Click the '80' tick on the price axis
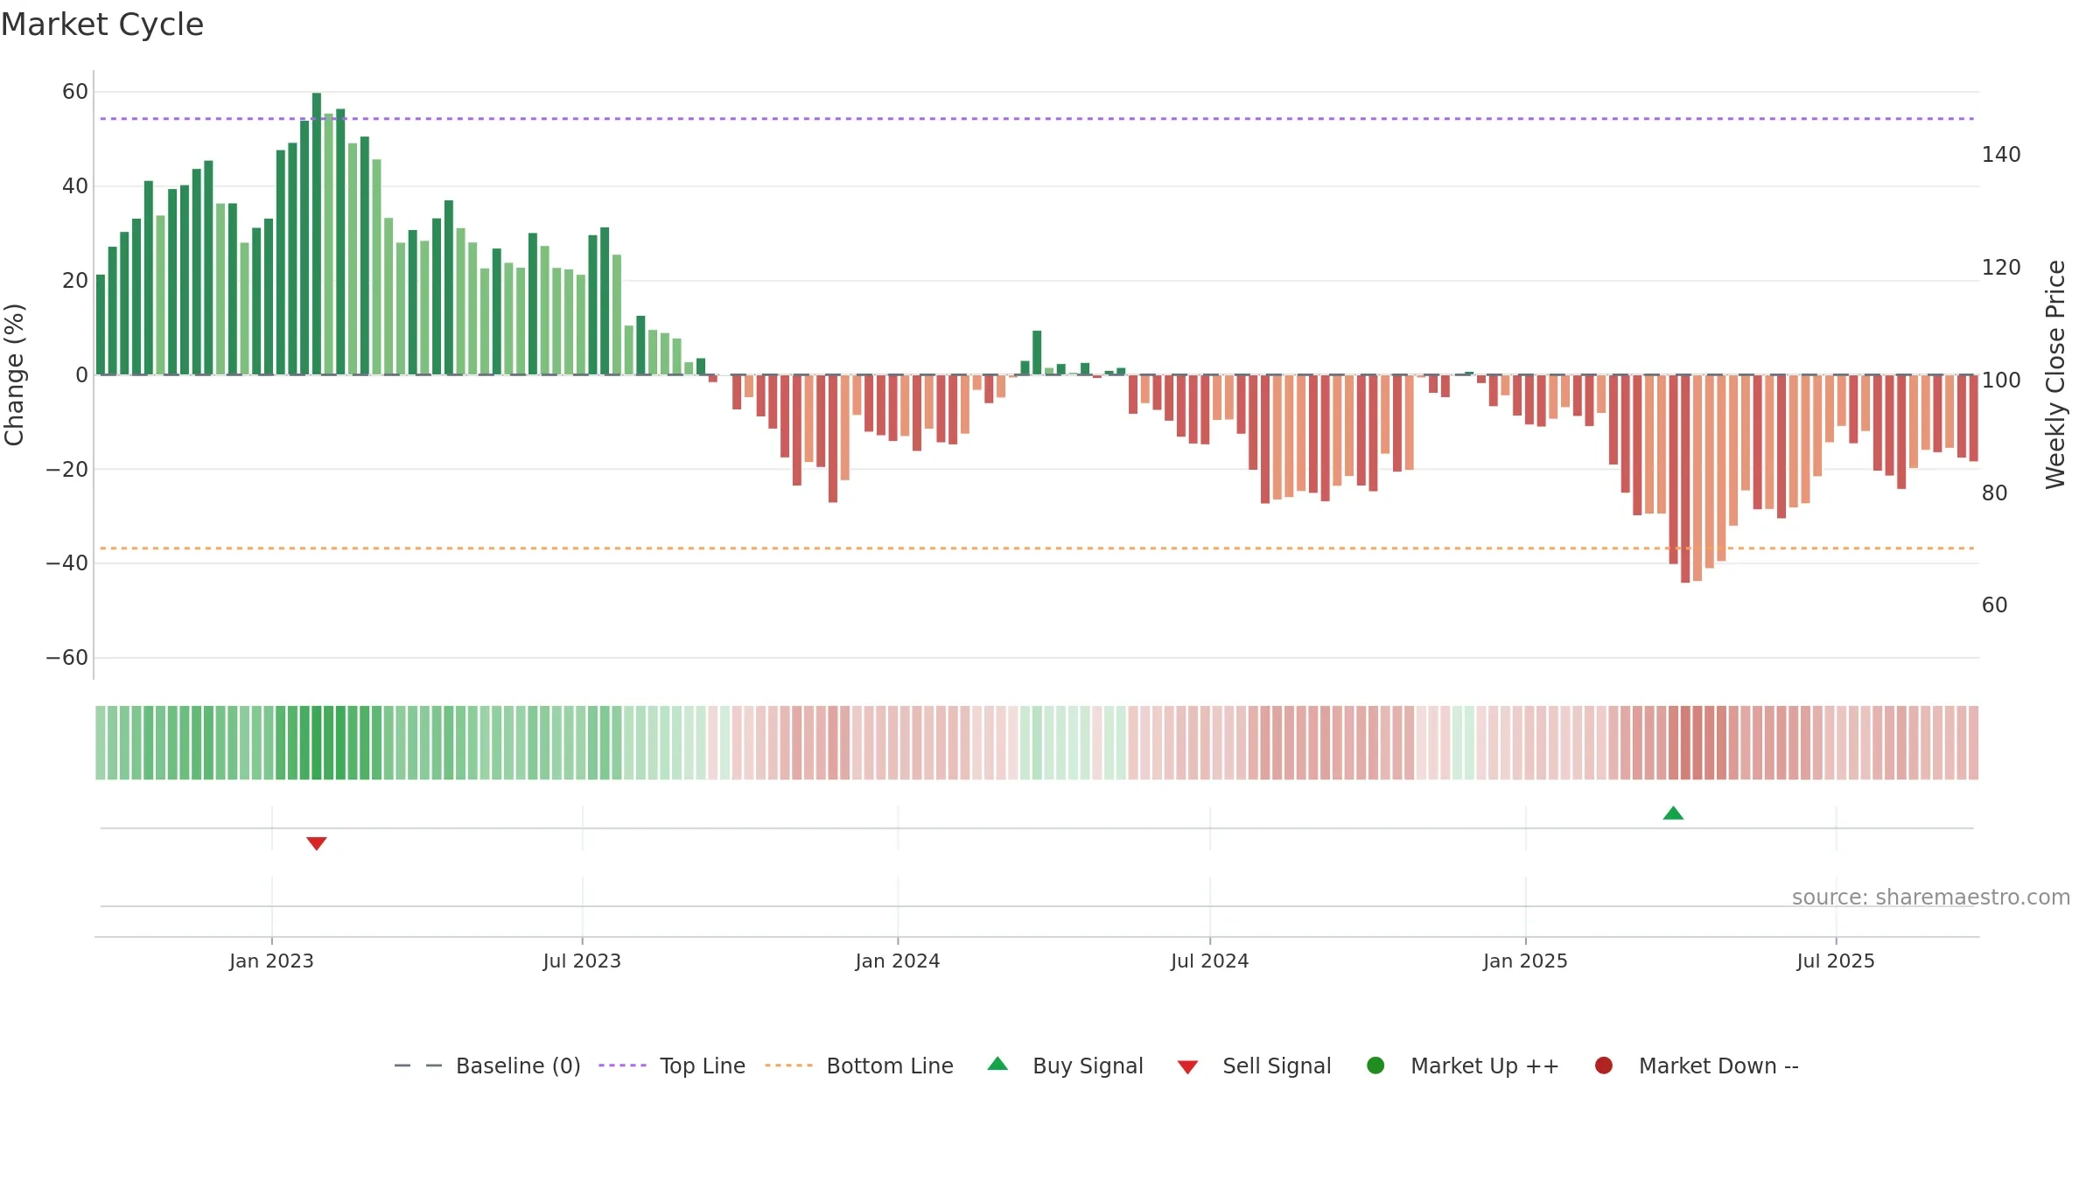This screenshot has width=2100, height=1181. [x=1994, y=493]
